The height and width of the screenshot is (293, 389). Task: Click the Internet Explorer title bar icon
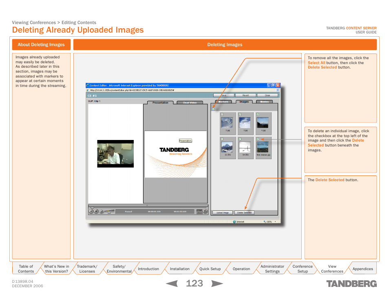click(88, 85)
